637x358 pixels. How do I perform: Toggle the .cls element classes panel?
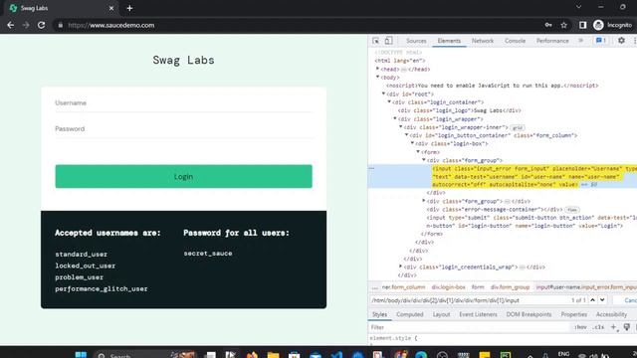[598, 327]
